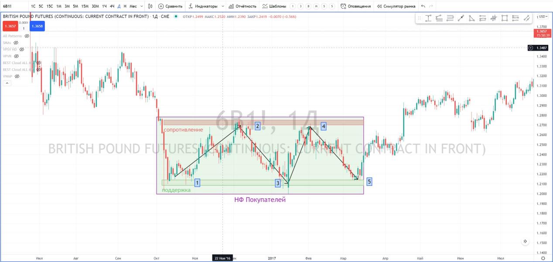Open chart settings gear at bottom right
The image size is (553, 262).
tap(543, 258)
